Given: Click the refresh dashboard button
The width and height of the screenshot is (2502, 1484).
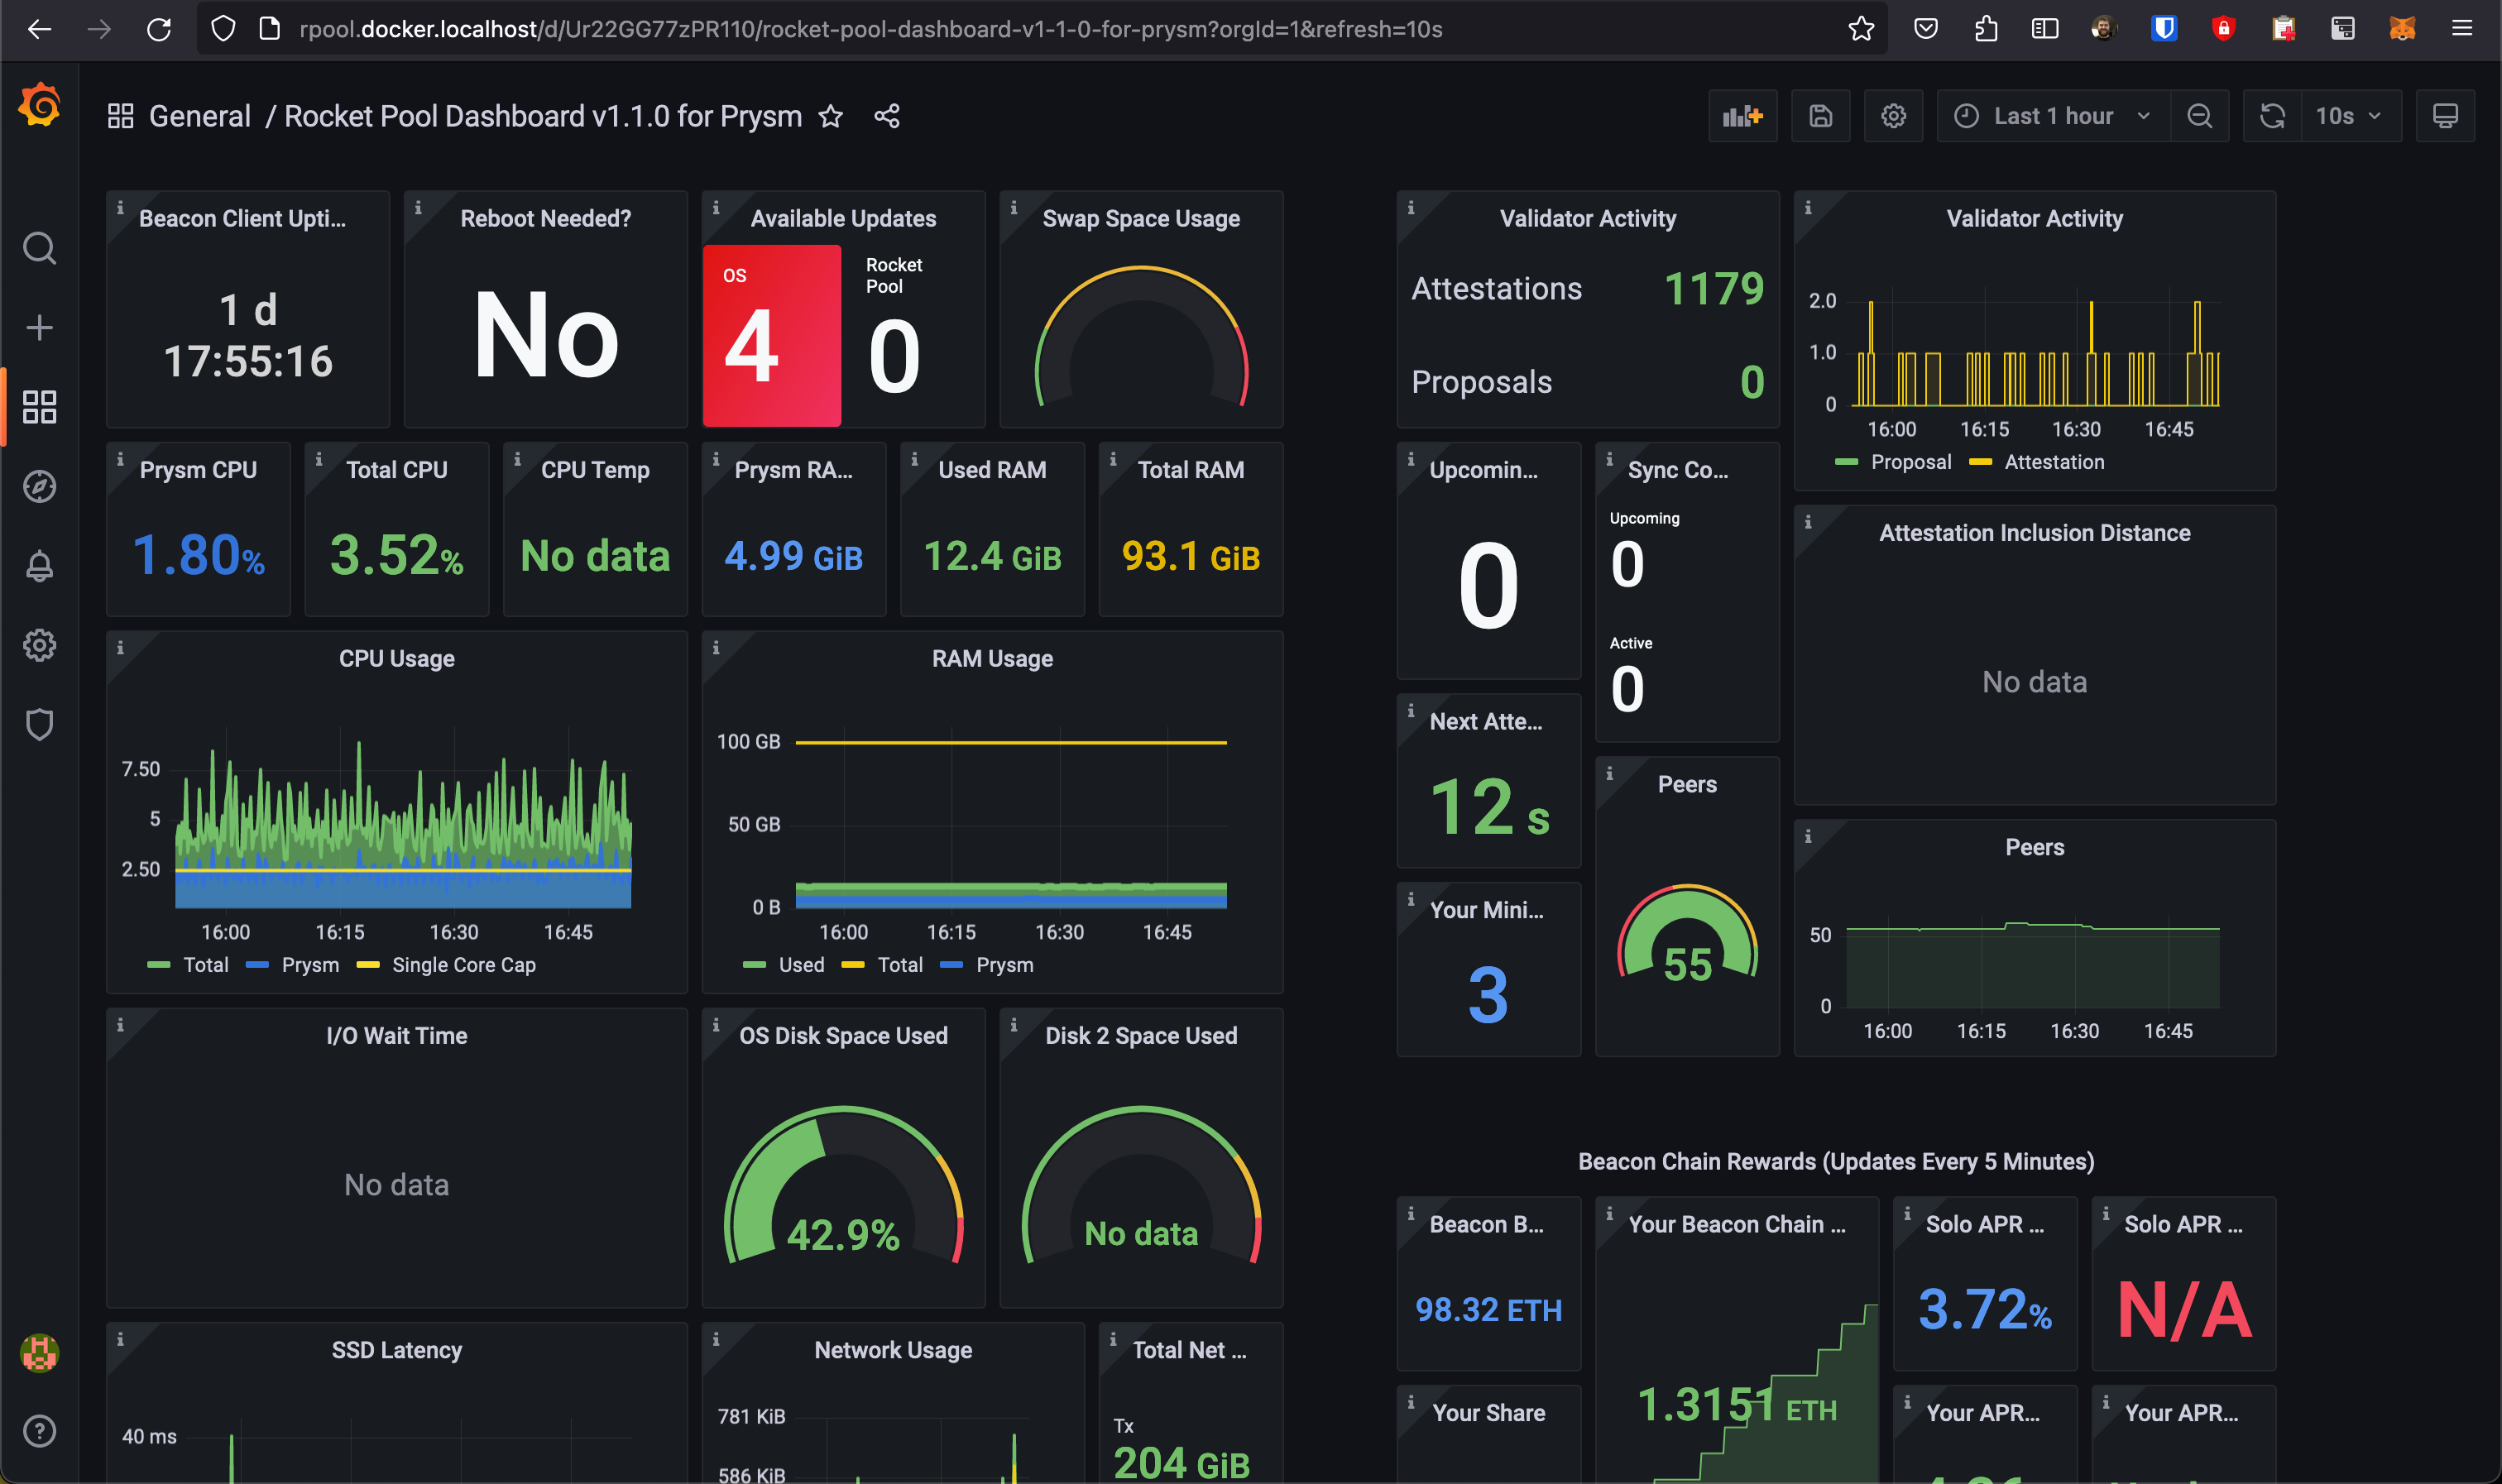Looking at the screenshot, I should tap(2272, 116).
